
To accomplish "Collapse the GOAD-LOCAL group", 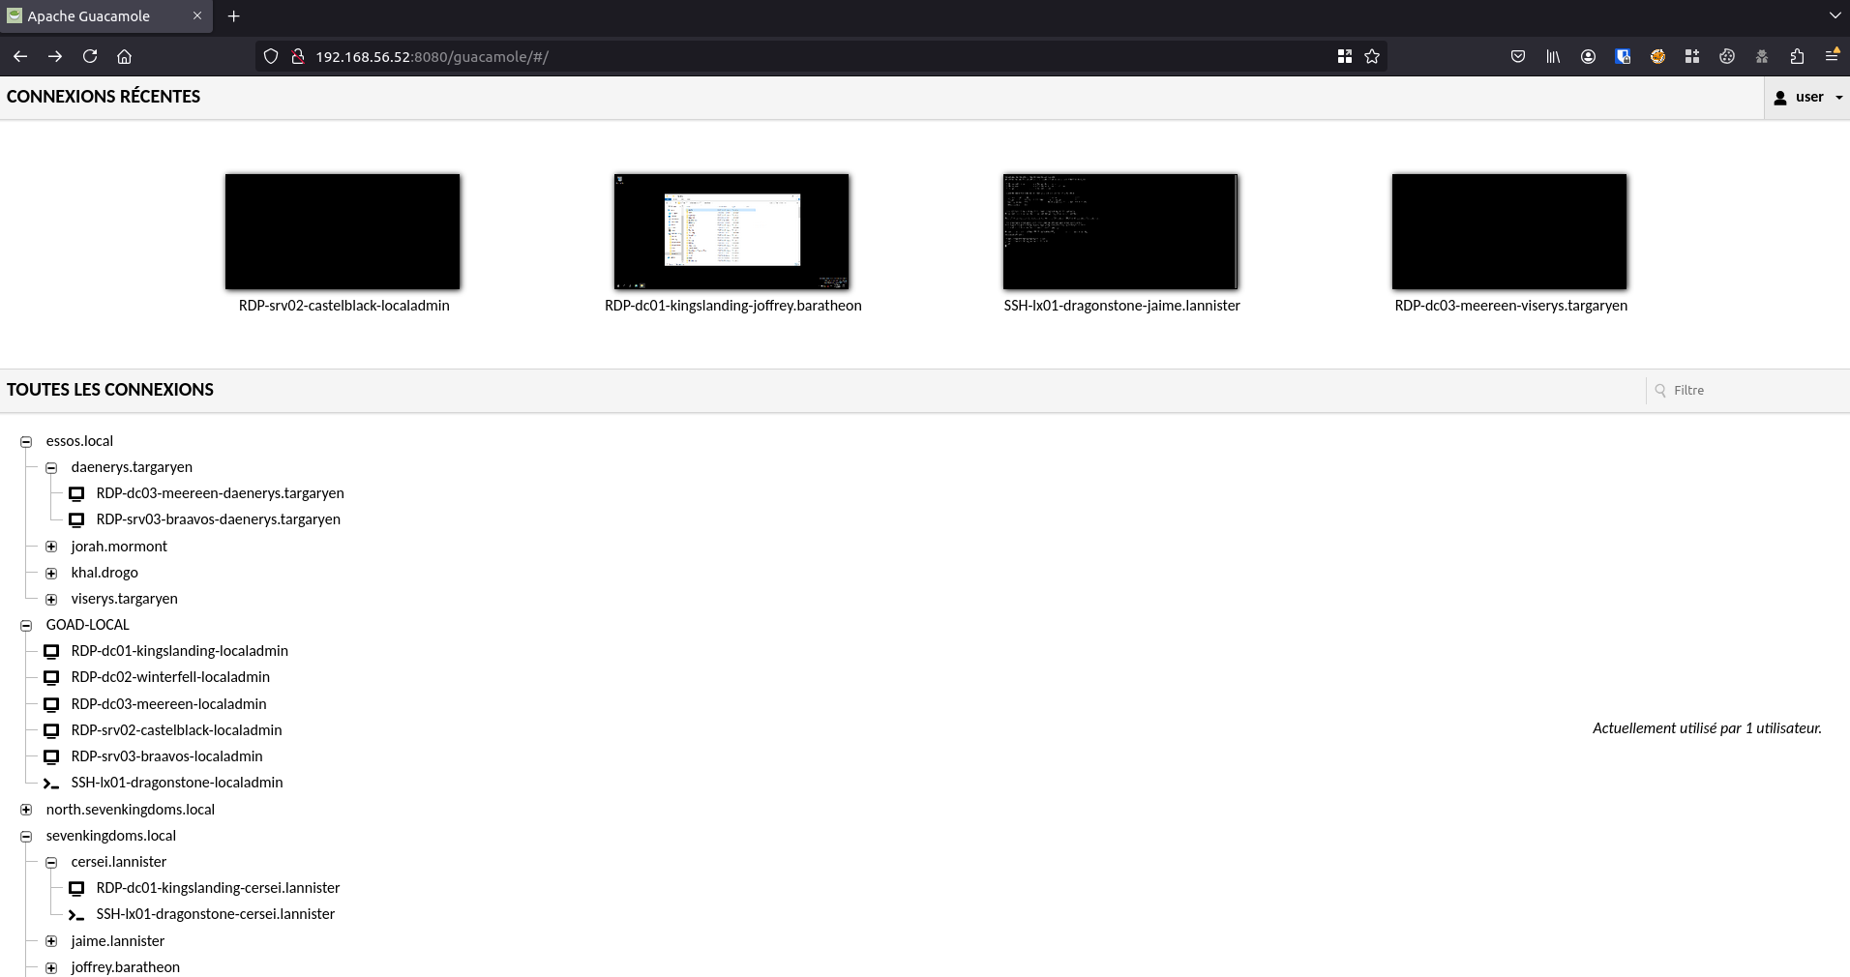I will tap(26, 625).
